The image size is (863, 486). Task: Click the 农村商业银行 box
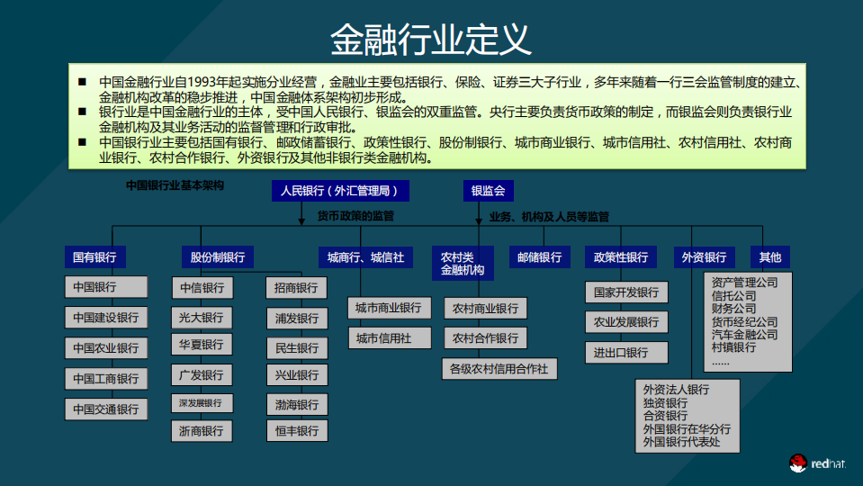(485, 308)
